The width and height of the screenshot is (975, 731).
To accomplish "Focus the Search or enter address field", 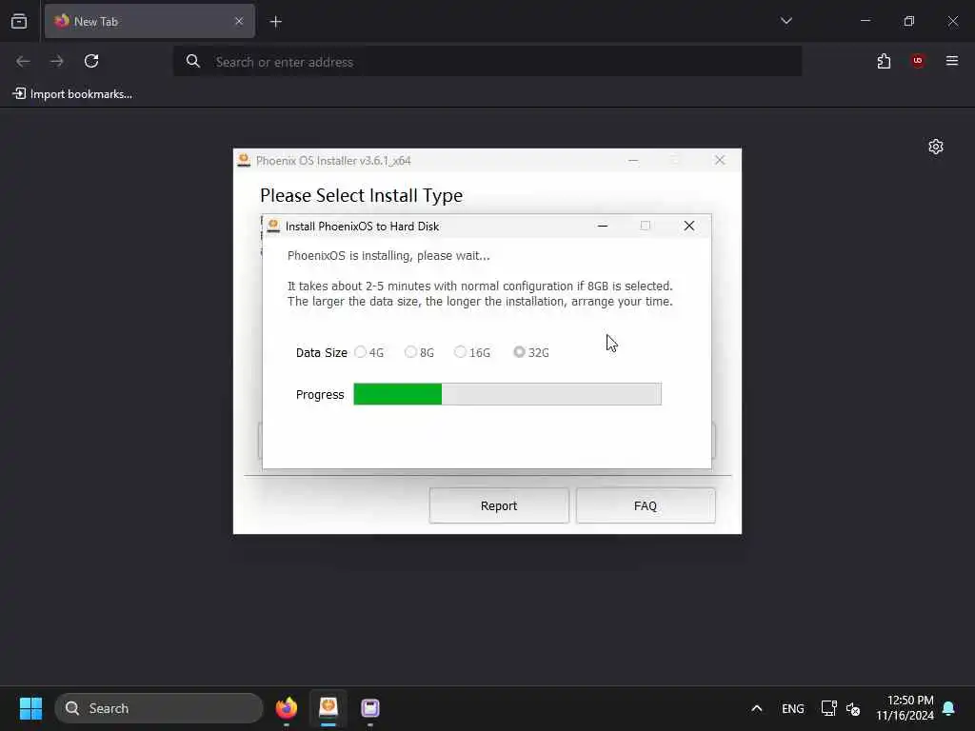I will [x=487, y=62].
